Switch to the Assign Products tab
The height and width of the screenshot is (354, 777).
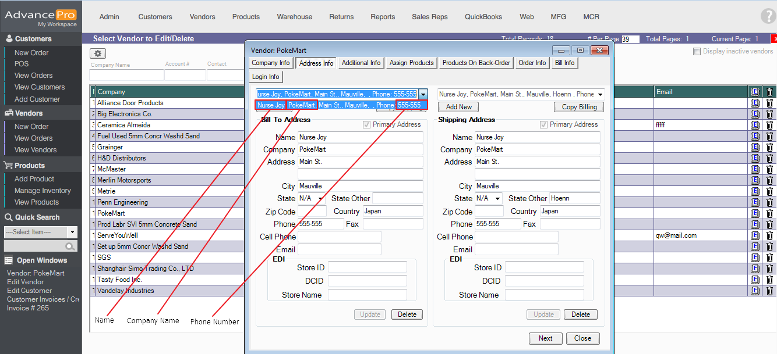(411, 63)
